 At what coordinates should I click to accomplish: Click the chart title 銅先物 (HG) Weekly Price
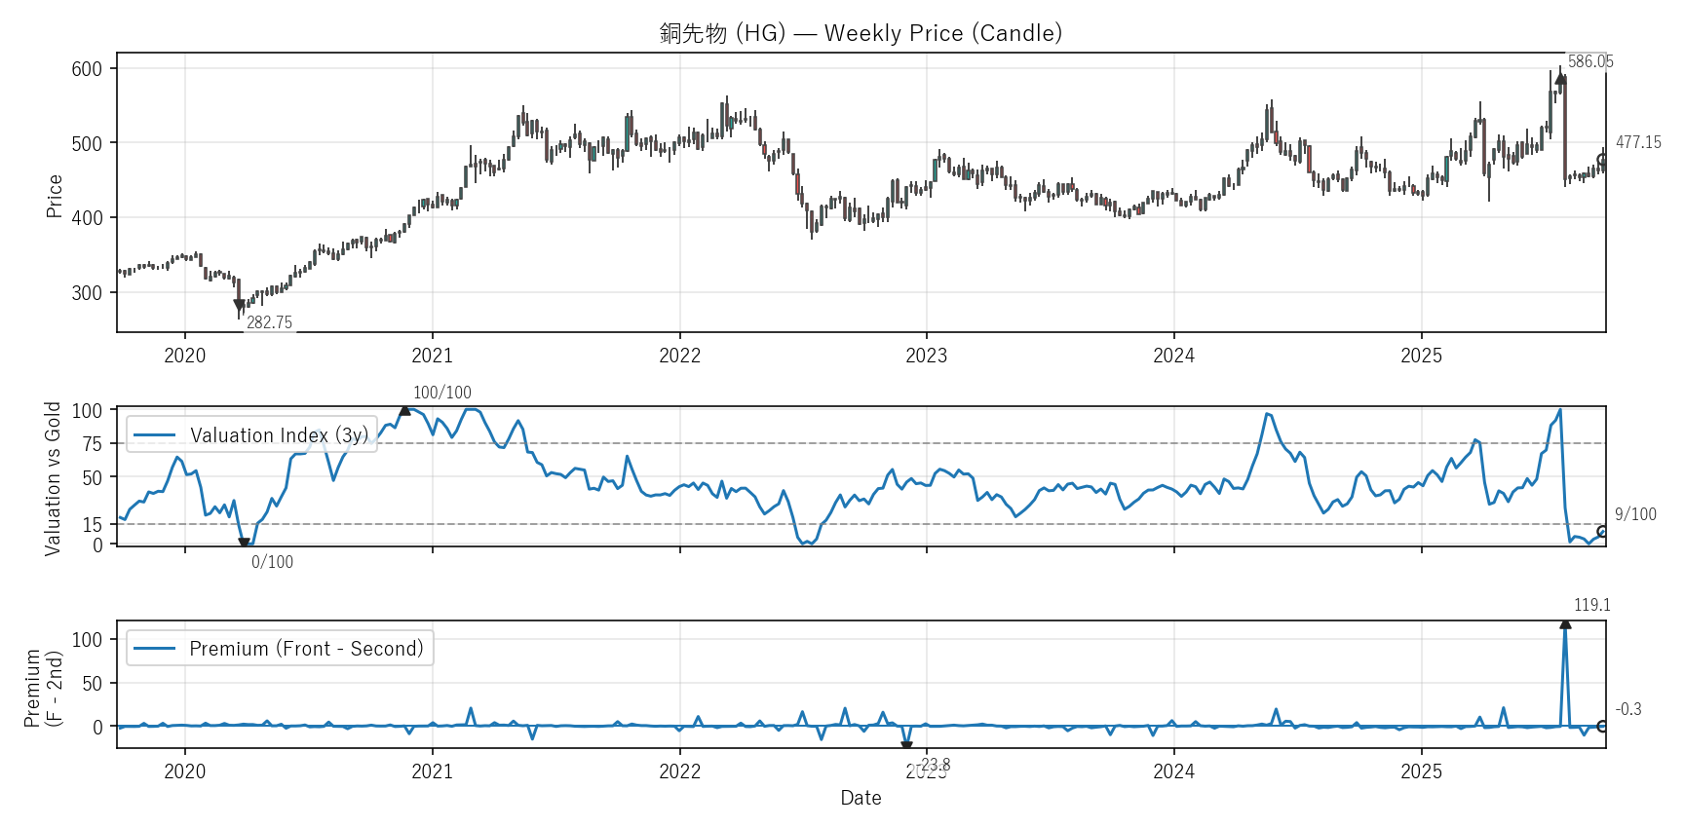861,33
